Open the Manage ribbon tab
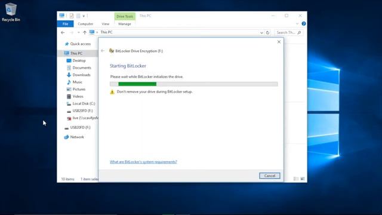The width and height of the screenshot is (382, 215). coord(125,24)
